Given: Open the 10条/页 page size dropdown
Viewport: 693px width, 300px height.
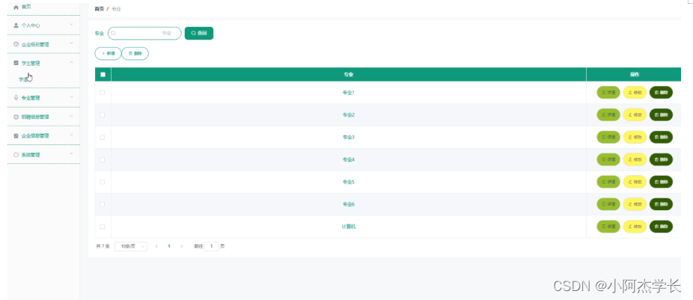Looking at the screenshot, I should click(131, 247).
